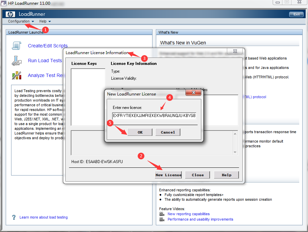Click the LoadRunner title bar app icon

pos(4,3)
